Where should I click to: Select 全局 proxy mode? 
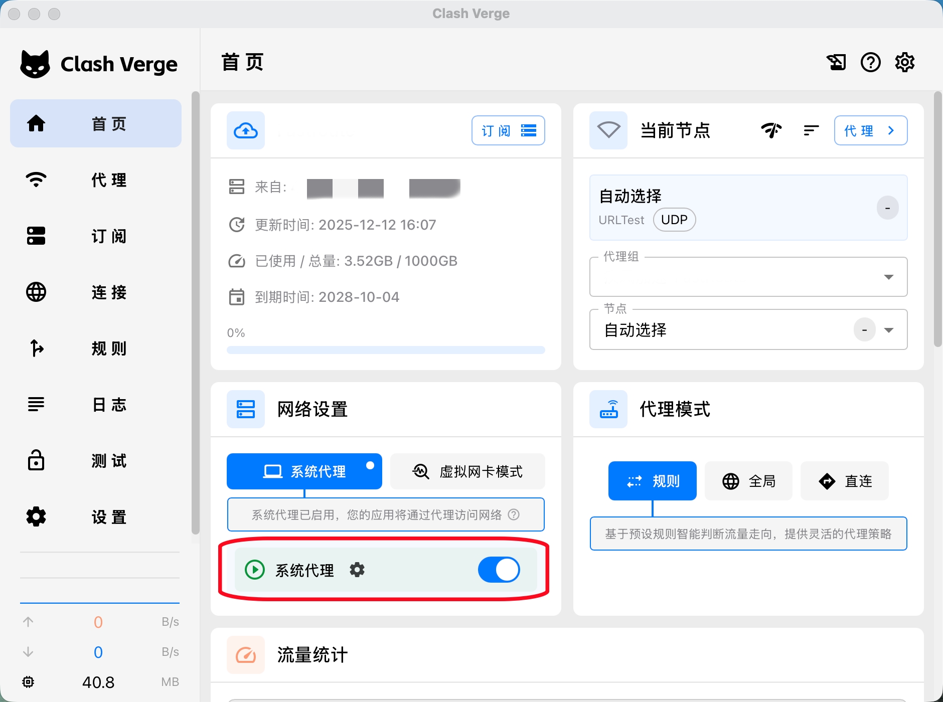tap(748, 481)
